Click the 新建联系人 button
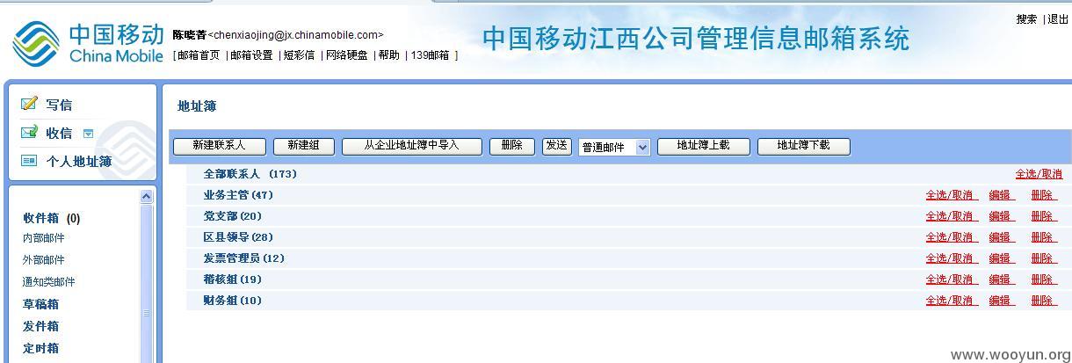Viewport: 1072px width, 363px height. [219, 146]
